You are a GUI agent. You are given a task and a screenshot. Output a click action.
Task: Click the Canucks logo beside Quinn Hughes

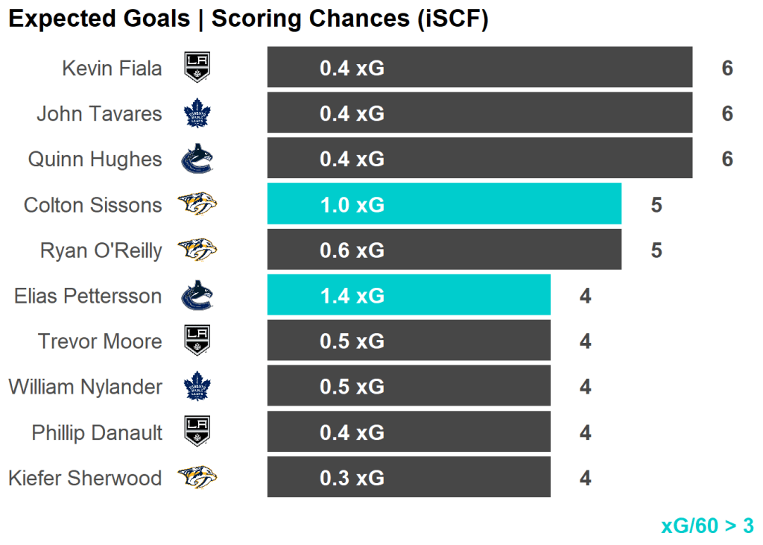[x=197, y=159]
